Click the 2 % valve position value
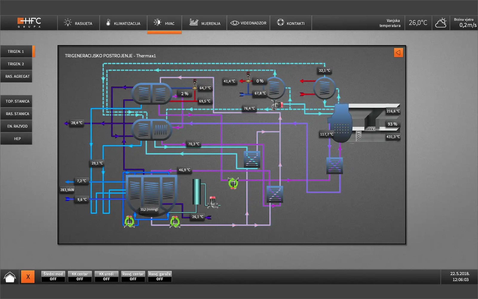 [x=185, y=94]
